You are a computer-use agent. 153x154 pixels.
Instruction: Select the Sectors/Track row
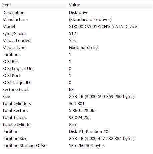tap(76, 90)
